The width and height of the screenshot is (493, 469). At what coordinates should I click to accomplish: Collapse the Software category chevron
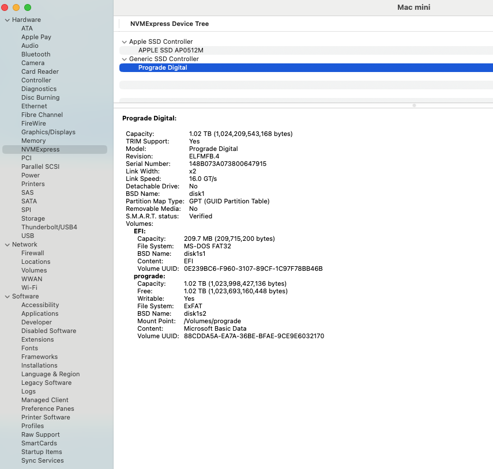7,297
